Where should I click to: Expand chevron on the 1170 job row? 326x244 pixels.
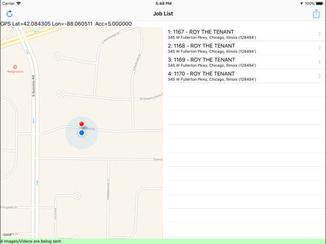coord(320,75)
